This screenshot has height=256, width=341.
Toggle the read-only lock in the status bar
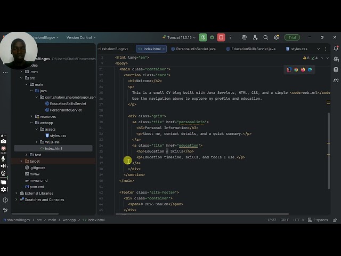335,220
